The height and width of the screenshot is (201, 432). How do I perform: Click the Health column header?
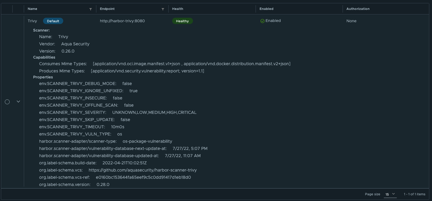(x=178, y=9)
